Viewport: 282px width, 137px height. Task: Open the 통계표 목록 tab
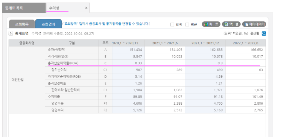click(24, 8)
